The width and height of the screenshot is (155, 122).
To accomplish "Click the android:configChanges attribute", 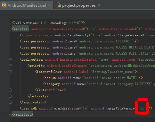I will 67,65.
